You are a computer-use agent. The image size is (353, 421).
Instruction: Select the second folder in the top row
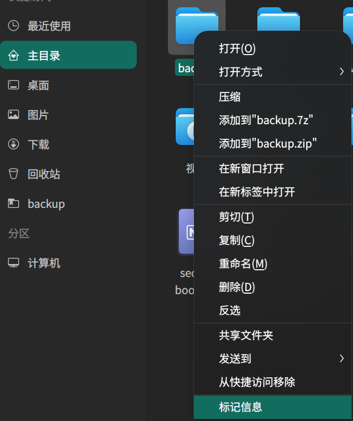point(279,19)
